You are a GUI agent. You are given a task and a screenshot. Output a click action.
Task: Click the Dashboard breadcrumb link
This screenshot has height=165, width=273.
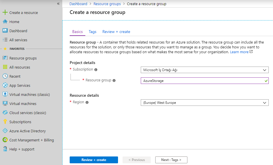(78, 4)
